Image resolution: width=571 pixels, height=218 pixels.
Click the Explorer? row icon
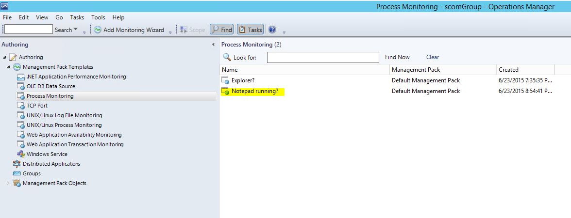coord(225,80)
